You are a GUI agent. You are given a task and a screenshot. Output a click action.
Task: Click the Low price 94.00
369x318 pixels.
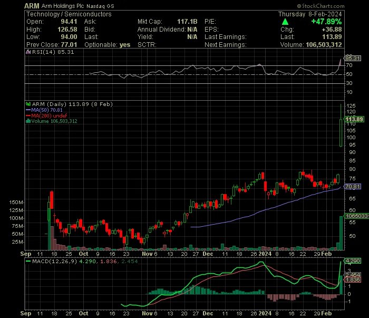coord(69,37)
